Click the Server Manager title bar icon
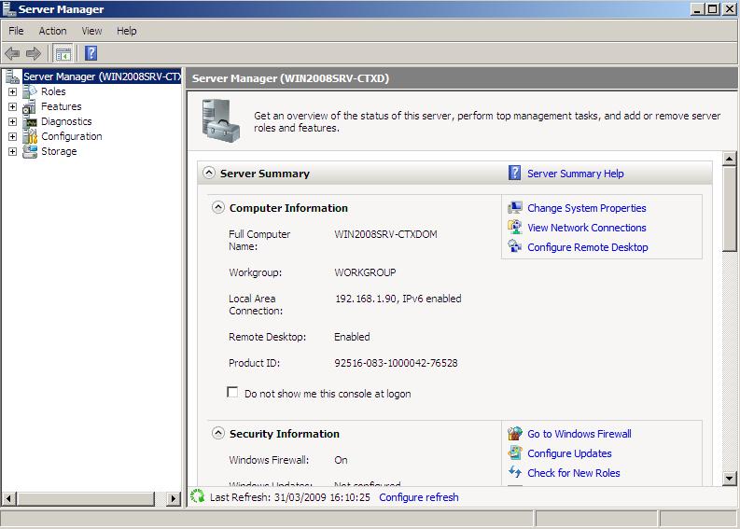The height and width of the screenshot is (529, 740). pyautogui.click(x=9, y=9)
